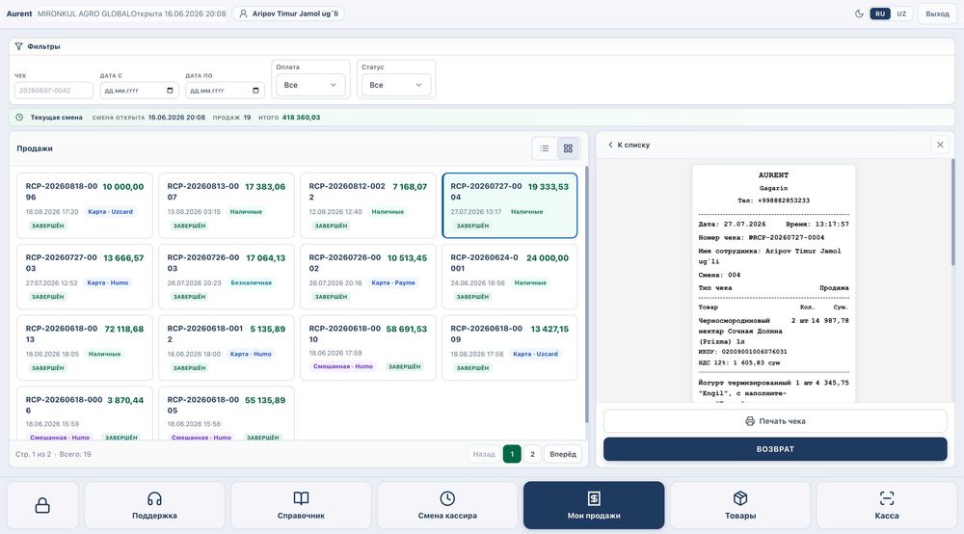Open the Дата по date field

point(225,91)
